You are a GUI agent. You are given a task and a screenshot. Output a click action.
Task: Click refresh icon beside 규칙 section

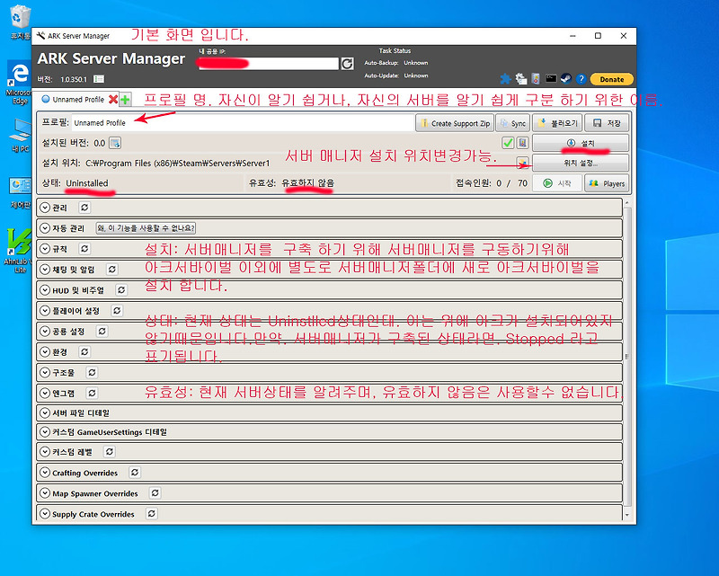84,249
